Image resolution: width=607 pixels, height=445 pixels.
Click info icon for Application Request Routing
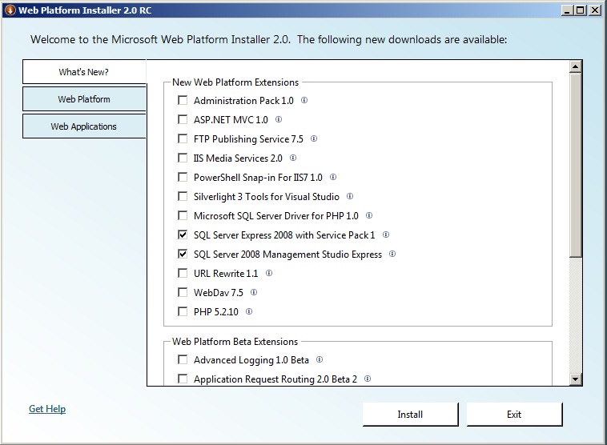coord(368,379)
